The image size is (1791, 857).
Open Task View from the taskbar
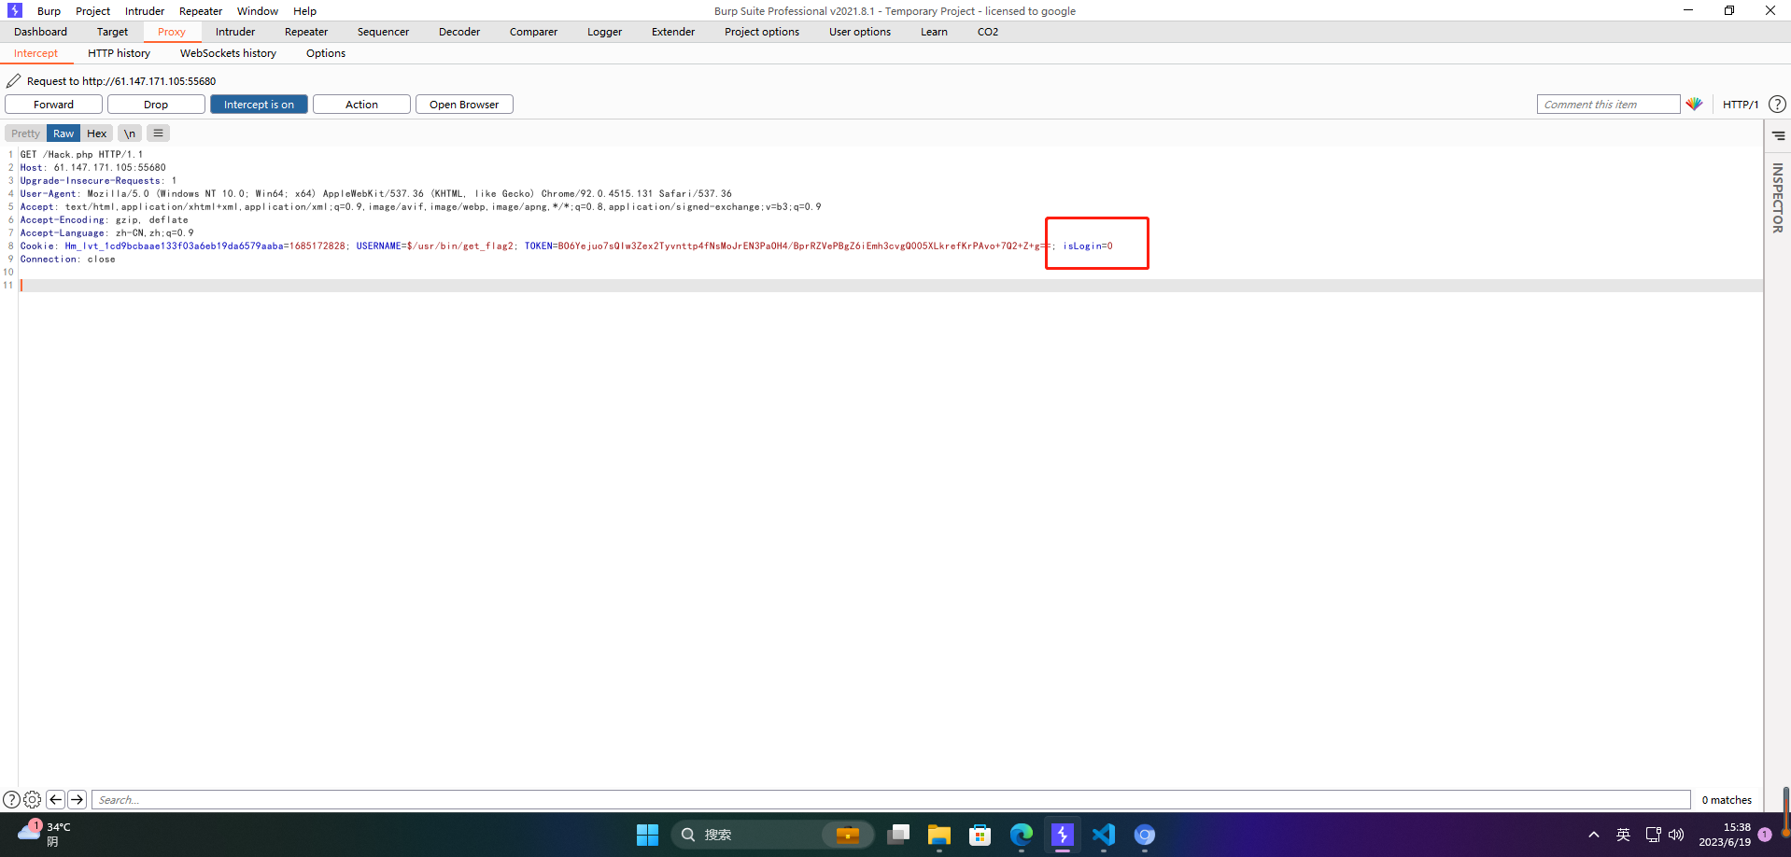coord(898,835)
